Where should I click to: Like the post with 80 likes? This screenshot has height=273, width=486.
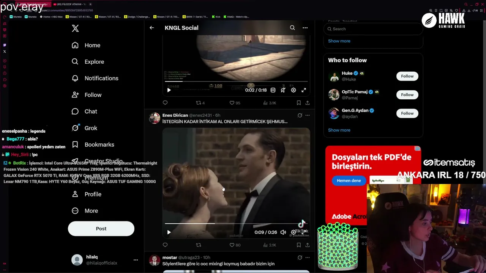pyautogui.click(x=235, y=245)
